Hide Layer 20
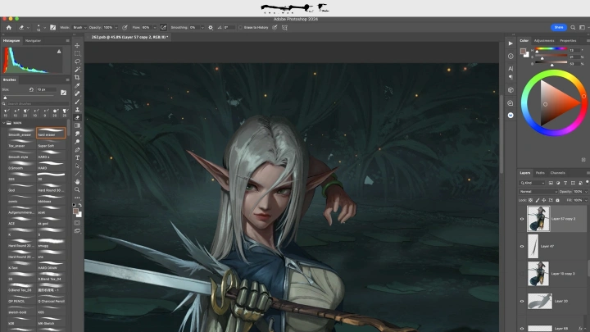The height and width of the screenshot is (332, 590). (522, 301)
